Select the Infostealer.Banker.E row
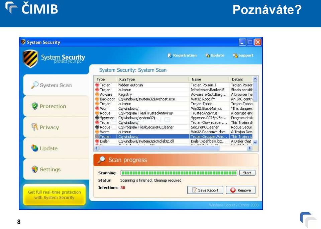Viewport: 321px width, 229px height. pyautogui.click(x=174, y=90)
